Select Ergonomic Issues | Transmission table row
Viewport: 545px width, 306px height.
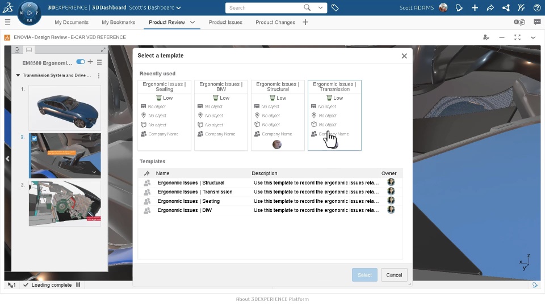270,192
